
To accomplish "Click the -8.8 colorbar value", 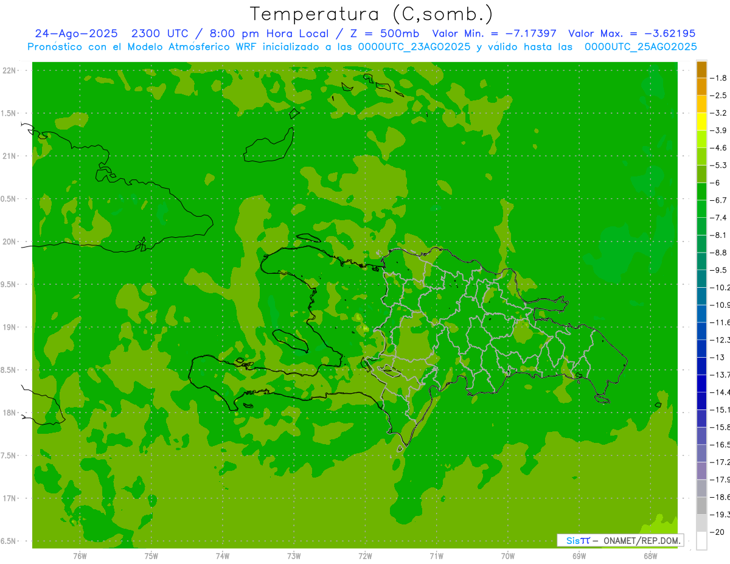I will coord(718,252).
